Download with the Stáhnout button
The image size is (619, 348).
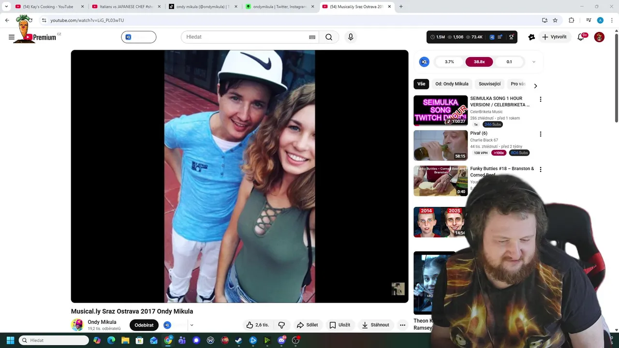(375, 325)
